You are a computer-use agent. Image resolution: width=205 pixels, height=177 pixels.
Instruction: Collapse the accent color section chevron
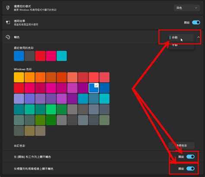(x=199, y=37)
